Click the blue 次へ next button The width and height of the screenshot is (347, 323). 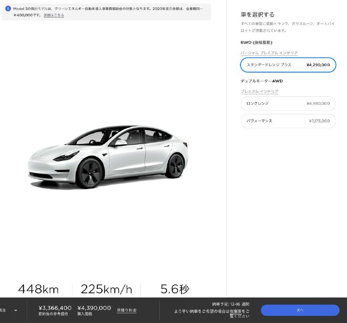point(300,310)
